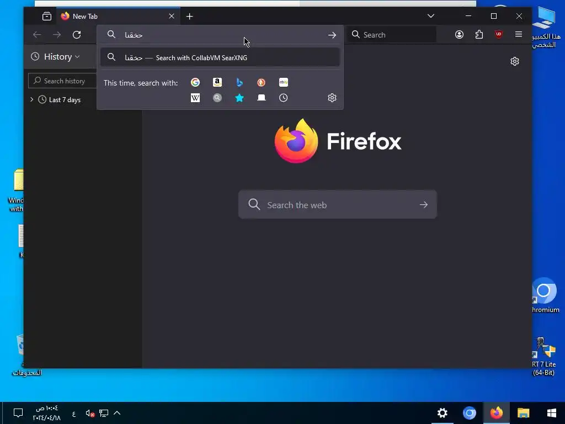Open Chromium from the taskbar

(x=469, y=413)
